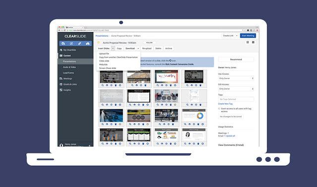This screenshot has width=317, height=187.
Task: Toggle visibility eye on the company logos slide
Action: tap(162, 143)
